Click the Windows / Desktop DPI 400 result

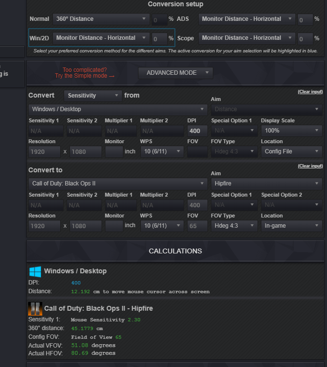coord(76,283)
